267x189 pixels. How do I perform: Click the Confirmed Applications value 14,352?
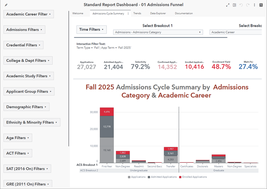(167, 67)
